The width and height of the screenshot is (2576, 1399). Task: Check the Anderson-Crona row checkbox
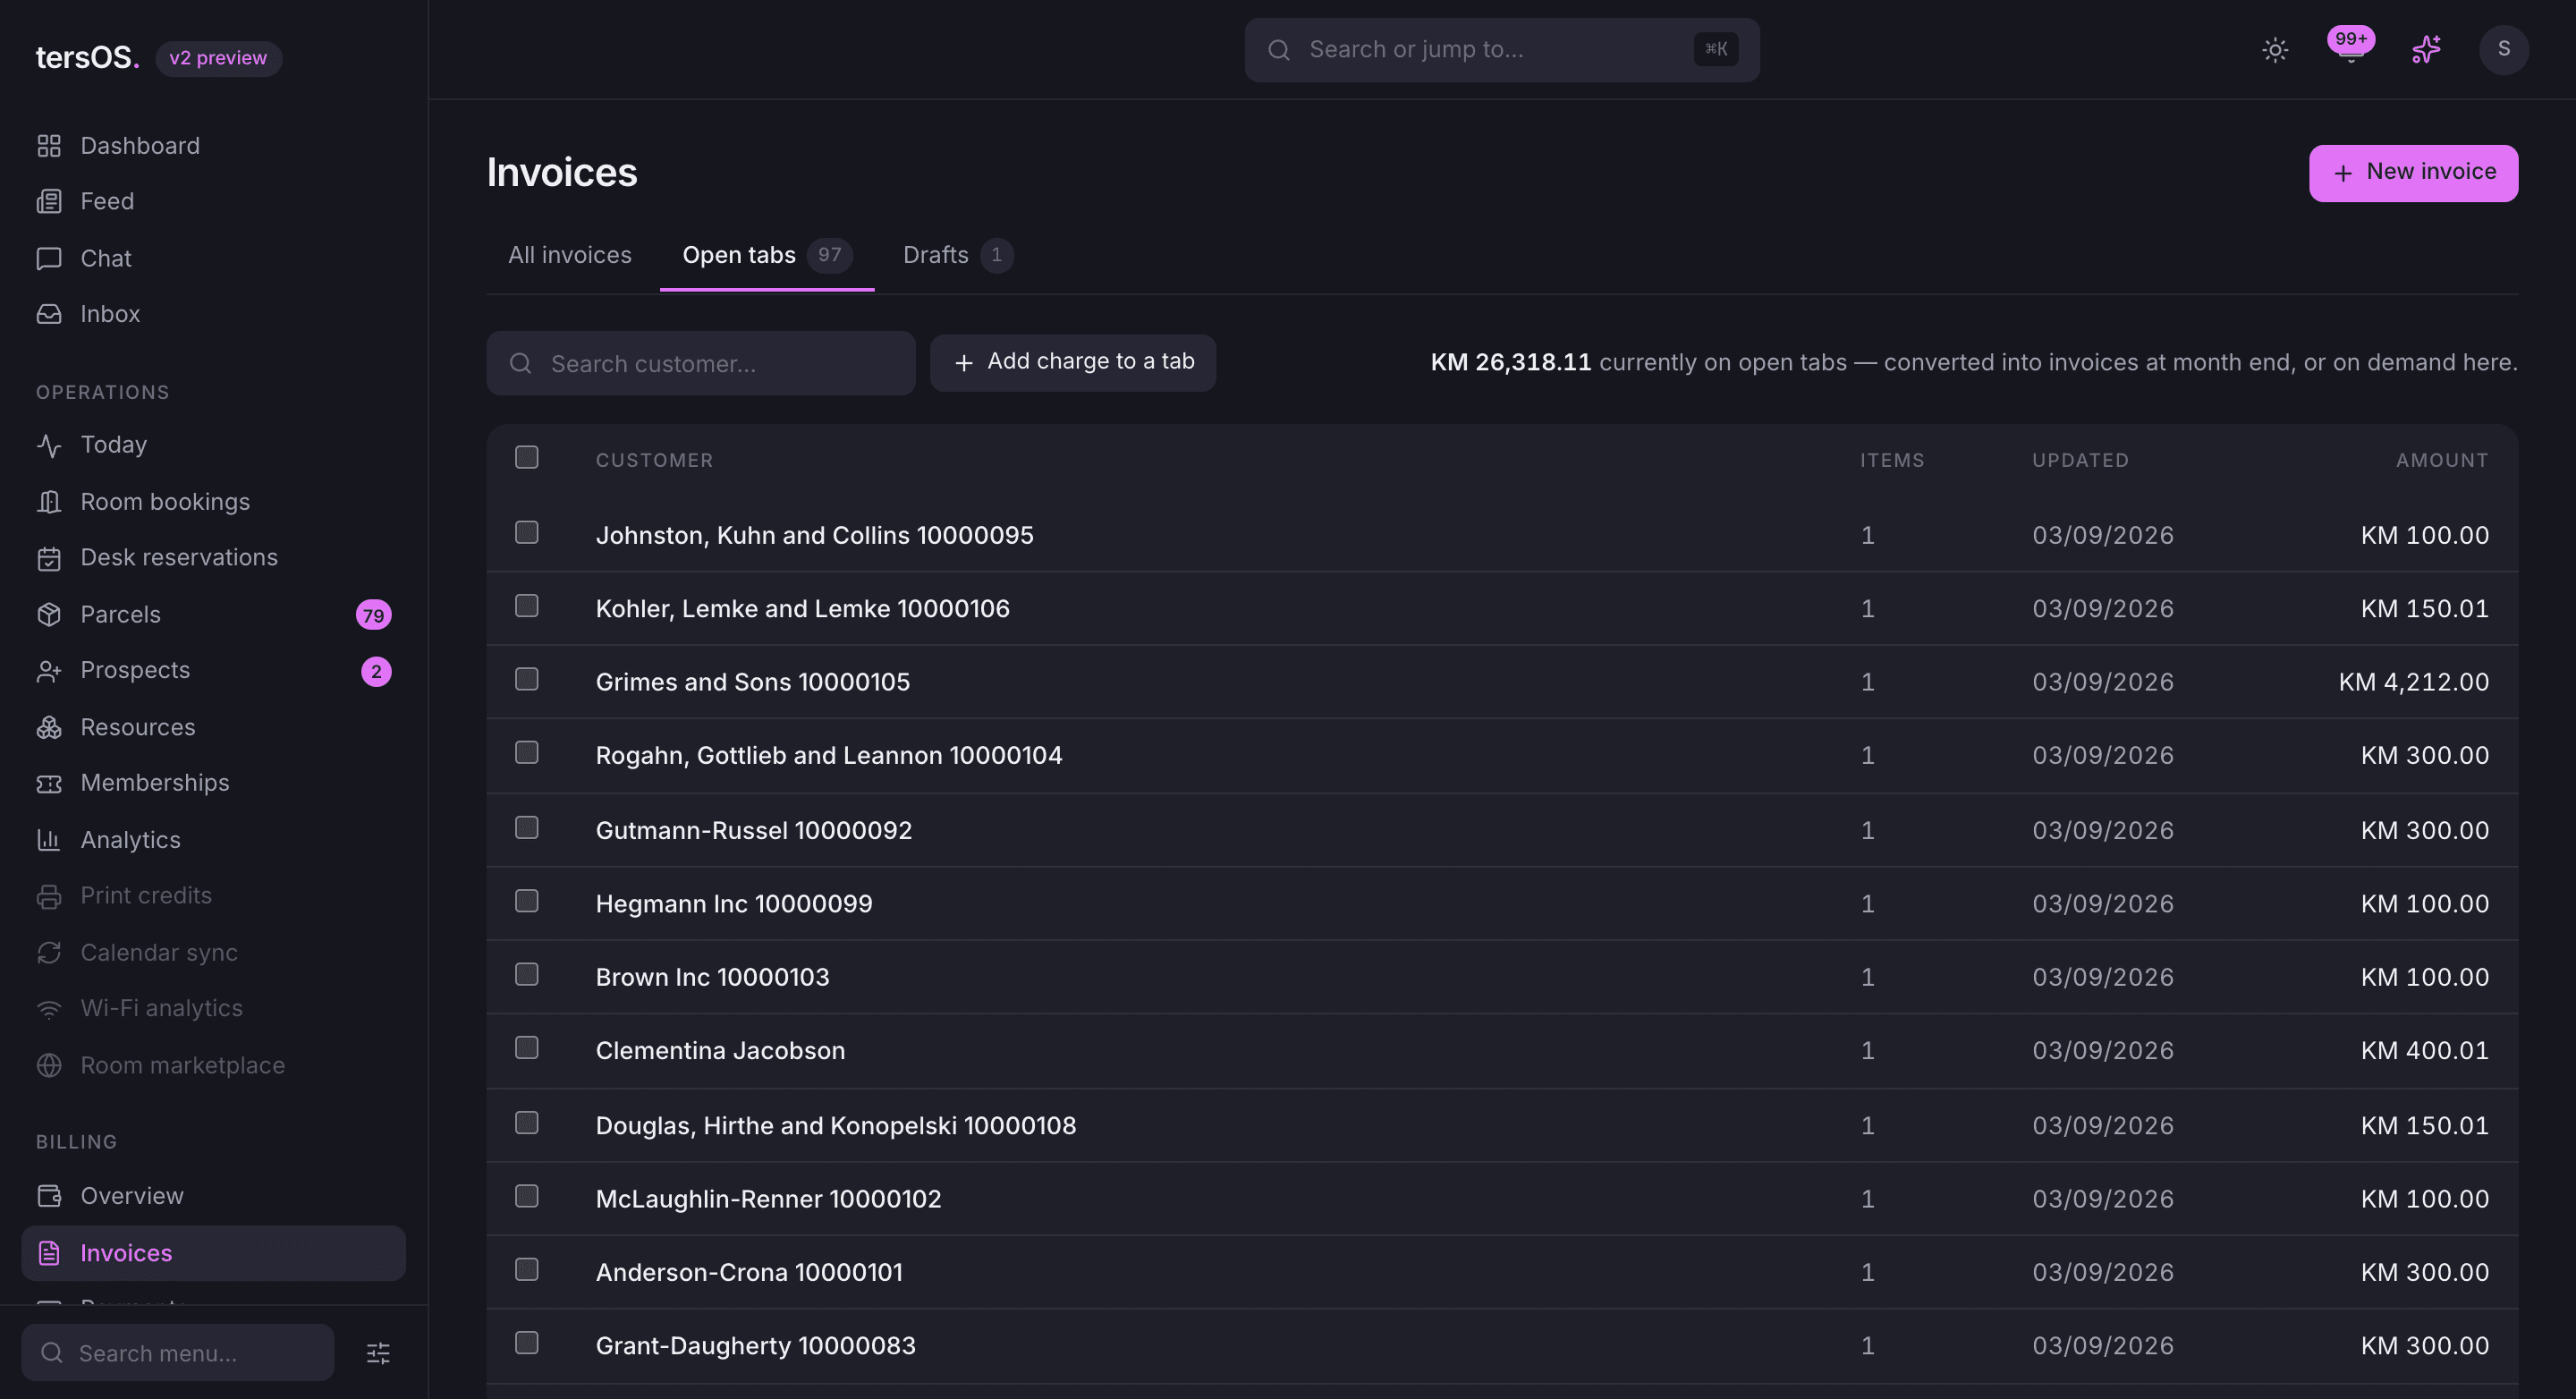[x=527, y=1270]
